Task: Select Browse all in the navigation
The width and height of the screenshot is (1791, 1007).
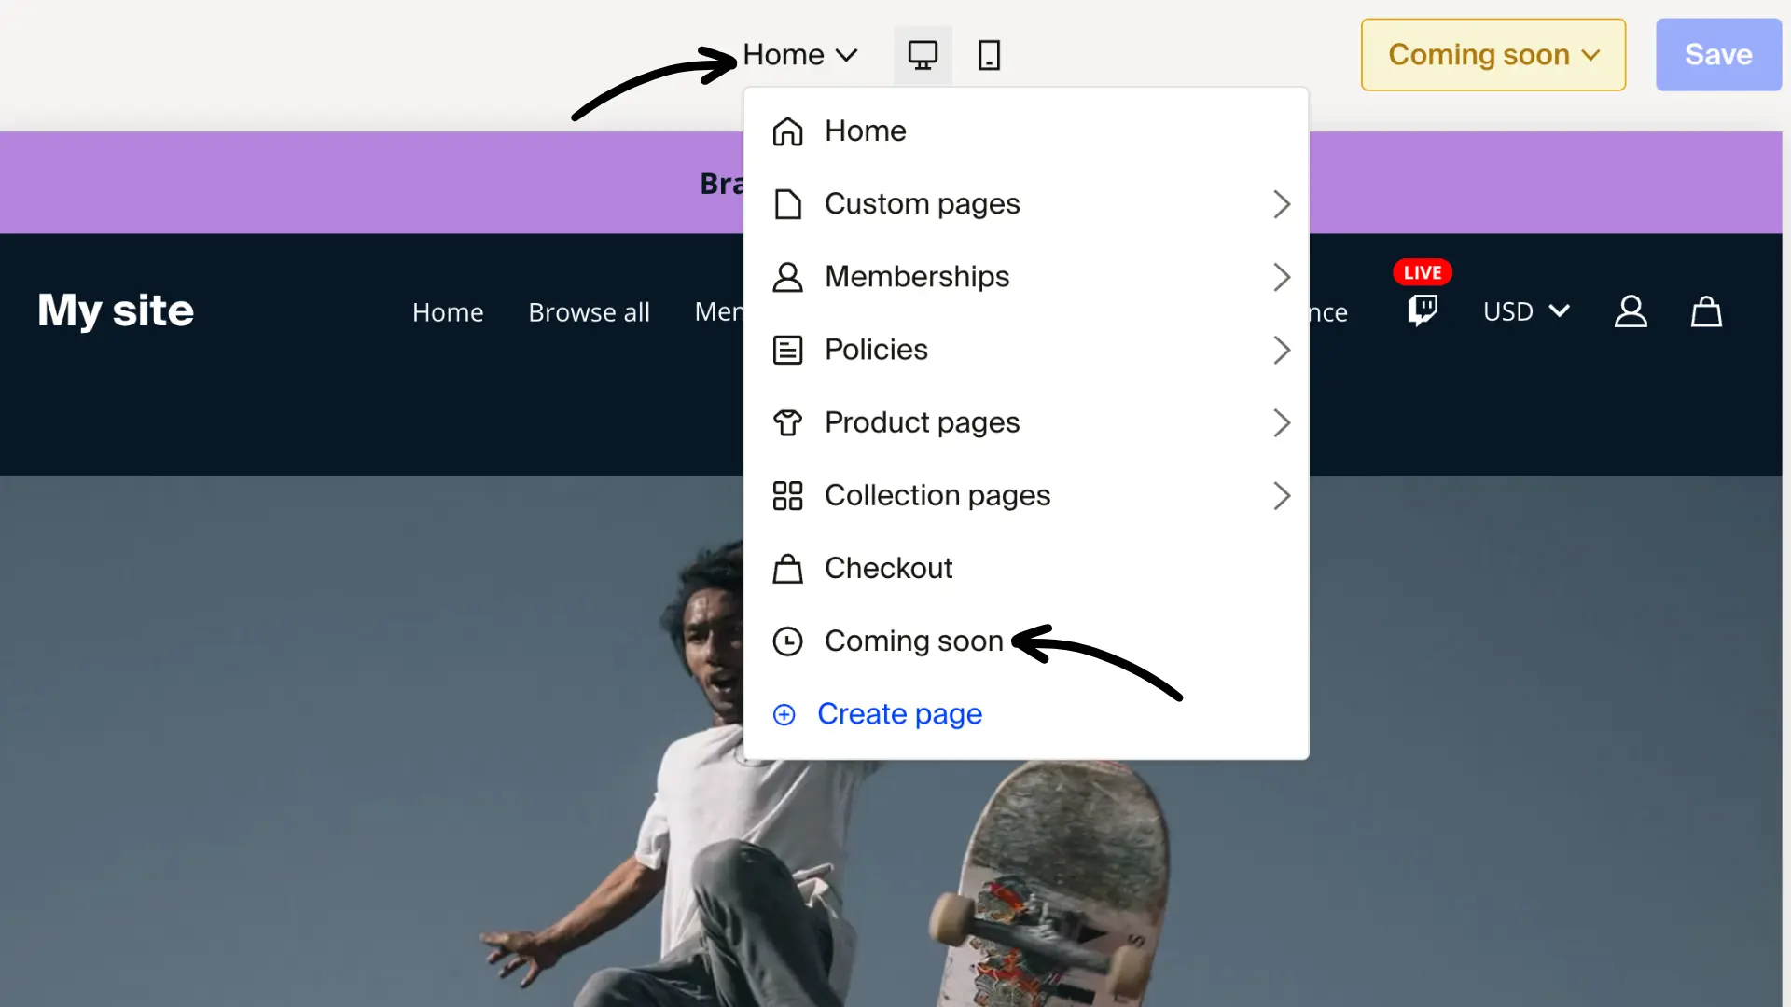Action: [x=589, y=311]
